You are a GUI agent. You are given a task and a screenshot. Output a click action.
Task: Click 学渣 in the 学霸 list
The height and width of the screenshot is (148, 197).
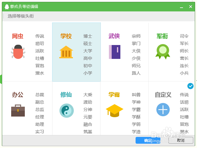pyautogui.click(x=136, y=132)
